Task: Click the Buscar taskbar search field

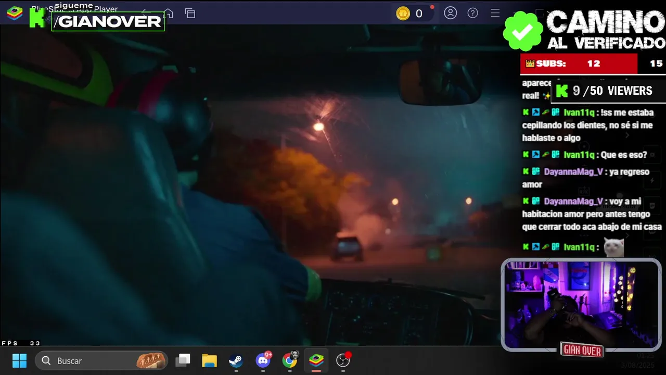Action: (101, 360)
